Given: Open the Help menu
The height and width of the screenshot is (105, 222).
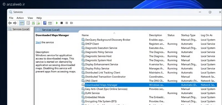Looking at the screenshot, I should tap(39, 18).
